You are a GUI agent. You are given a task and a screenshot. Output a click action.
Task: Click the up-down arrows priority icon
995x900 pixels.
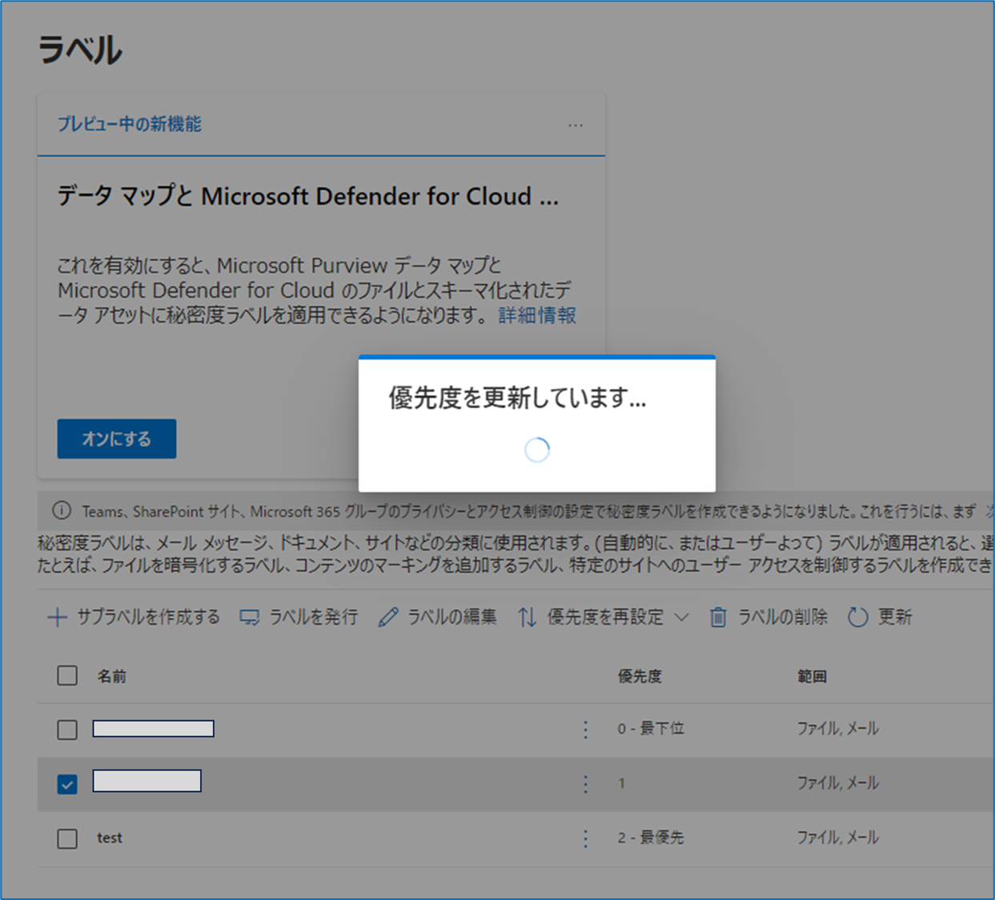coord(527,618)
